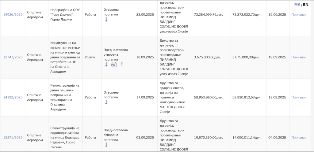
Task: Click the down-arrow icon in row 13871/2025
Action: tap(106, 145)
